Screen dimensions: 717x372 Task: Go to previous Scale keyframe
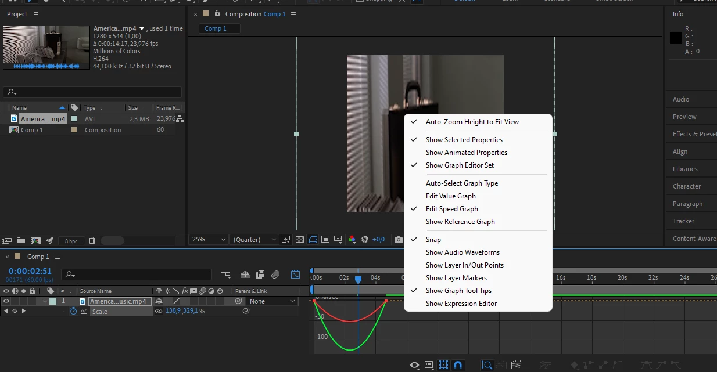(x=6, y=311)
